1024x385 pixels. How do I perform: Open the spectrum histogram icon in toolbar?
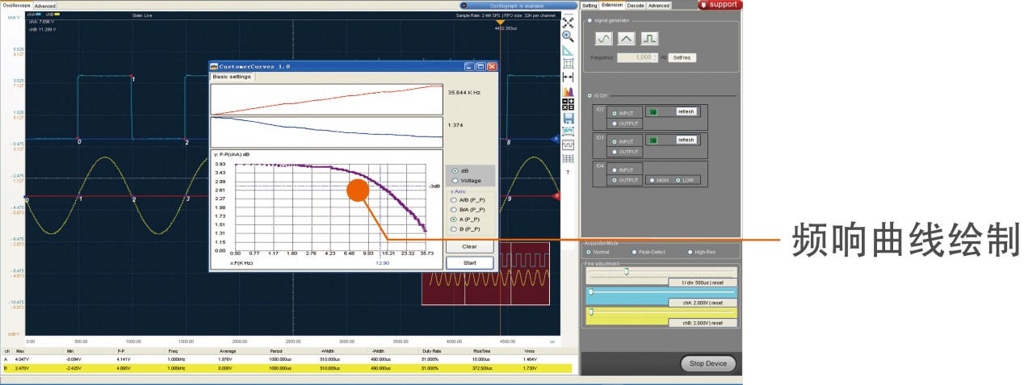pos(568,91)
